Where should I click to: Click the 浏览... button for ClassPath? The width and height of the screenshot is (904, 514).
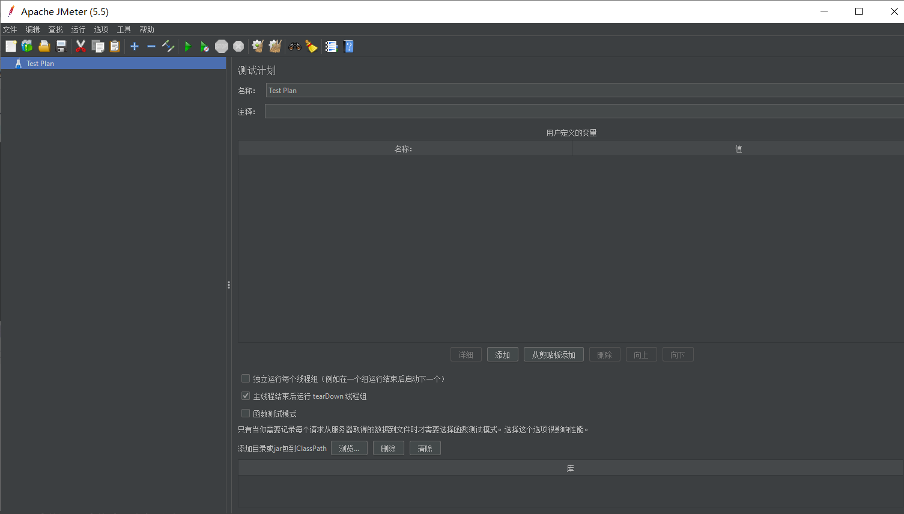(349, 449)
